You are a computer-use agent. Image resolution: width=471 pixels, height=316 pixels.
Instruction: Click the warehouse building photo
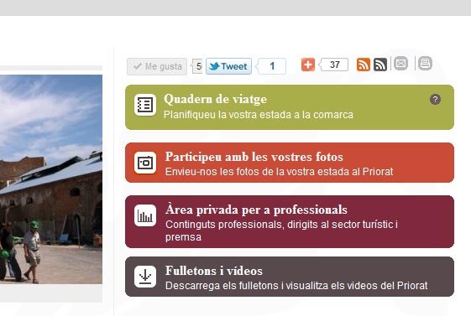[51, 179]
